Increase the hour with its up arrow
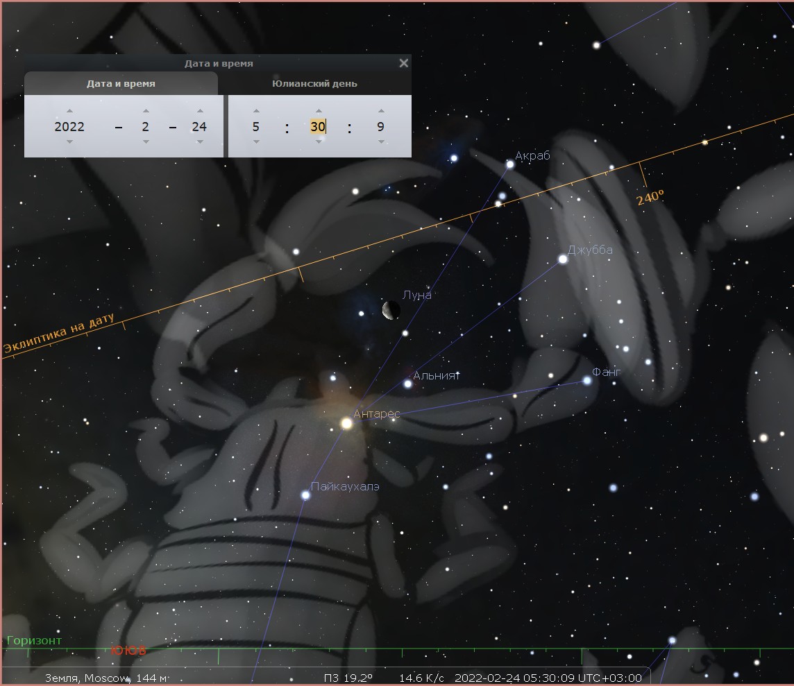Viewport: 794px width, 686px height. (x=256, y=111)
